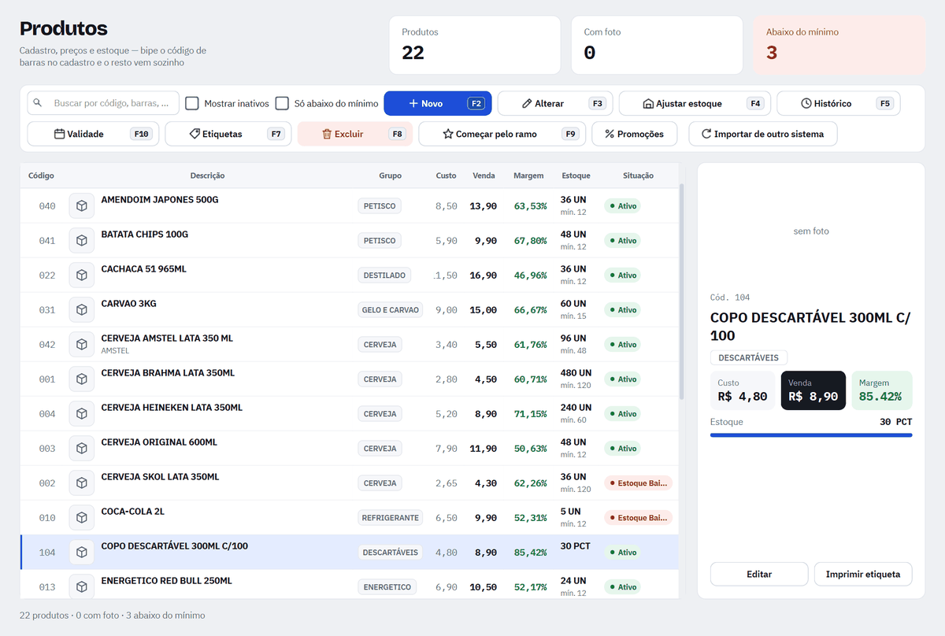Click the GELO E CARVAO group tag
This screenshot has width=945, height=636.
(x=391, y=310)
